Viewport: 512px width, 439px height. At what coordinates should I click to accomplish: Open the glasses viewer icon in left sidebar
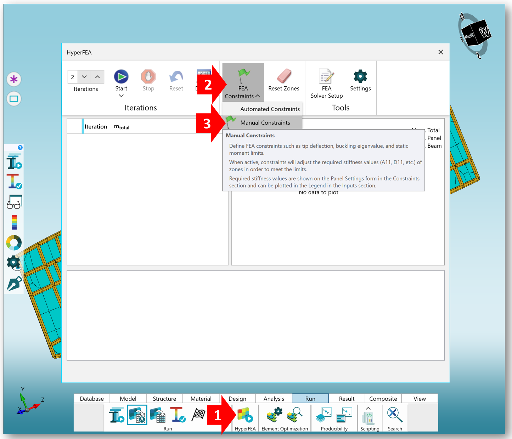[x=14, y=202]
